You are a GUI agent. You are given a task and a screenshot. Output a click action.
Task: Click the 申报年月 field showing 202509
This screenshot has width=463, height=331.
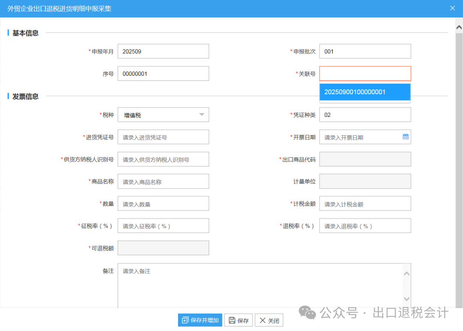[x=163, y=51]
